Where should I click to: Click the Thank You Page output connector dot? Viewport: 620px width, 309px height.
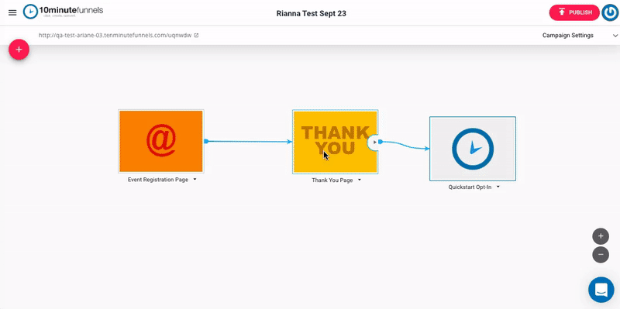(380, 142)
